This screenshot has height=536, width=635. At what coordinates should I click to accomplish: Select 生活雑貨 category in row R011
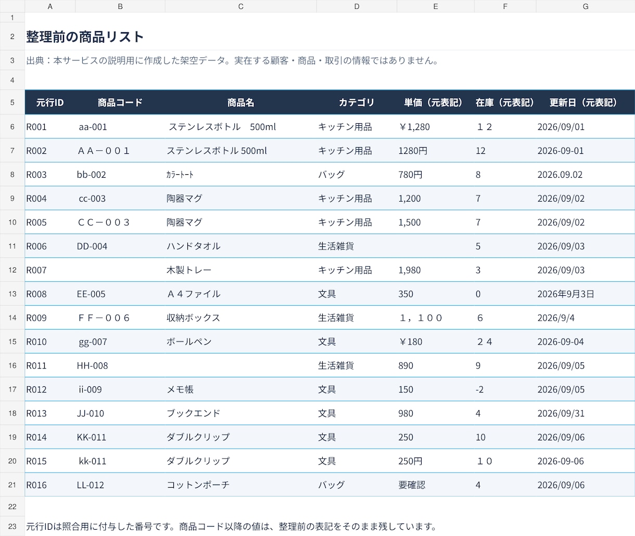point(357,365)
